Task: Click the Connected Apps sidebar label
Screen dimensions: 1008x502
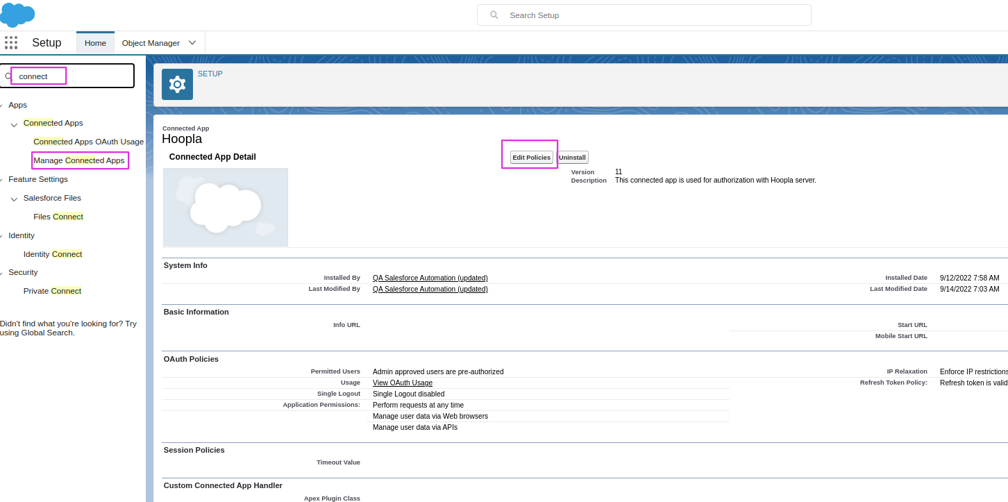Action: point(53,123)
